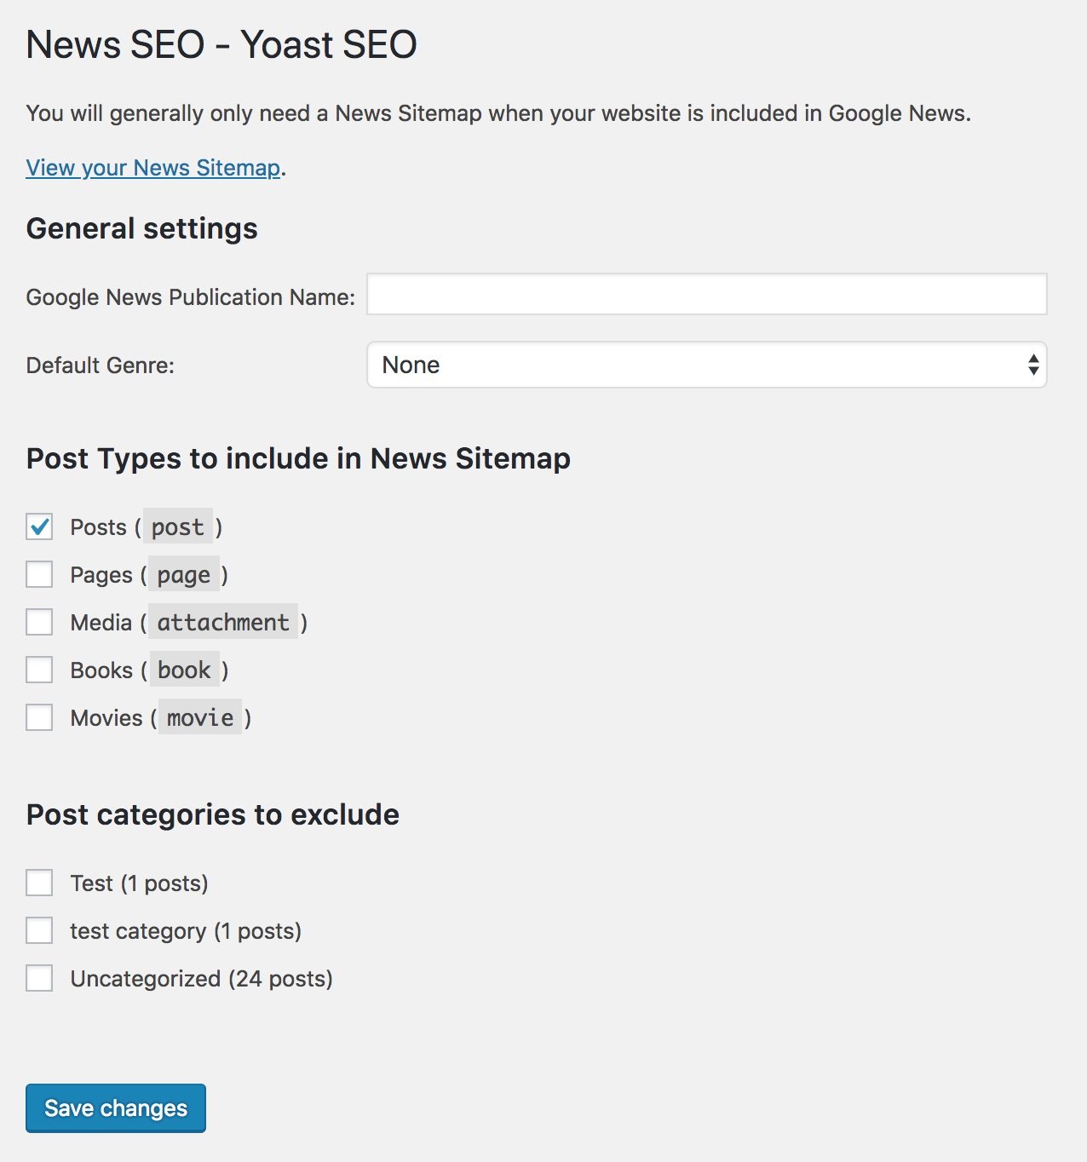Enable the Pages (page) checkbox

[x=39, y=575]
